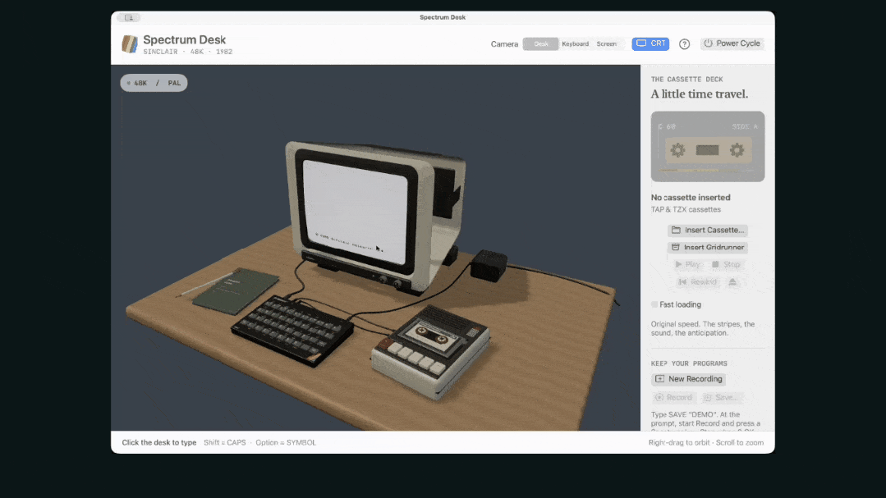
Task: Enable the Fast loading checkbox
Action: [654, 304]
